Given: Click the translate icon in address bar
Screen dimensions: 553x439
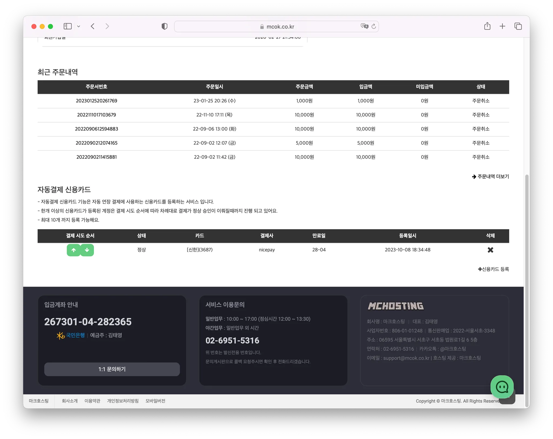Looking at the screenshot, I should [x=364, y=26].
